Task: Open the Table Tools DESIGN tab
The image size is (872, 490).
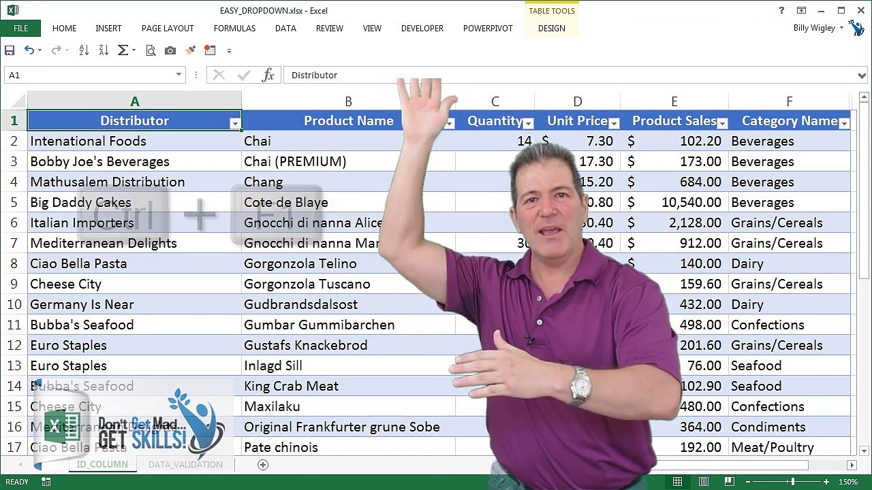Action: click(x=551, y=29)
